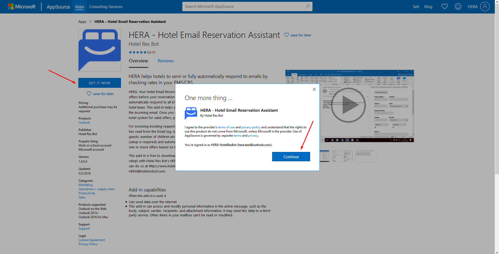Screen dimensions: 499x254
Task: Select the Apps tab in the header
Action: [x=80, y=7]
